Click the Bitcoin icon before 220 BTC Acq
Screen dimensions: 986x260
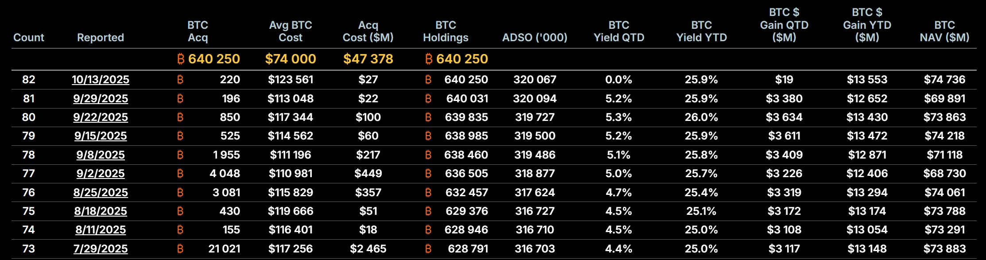tap(180, 80)
